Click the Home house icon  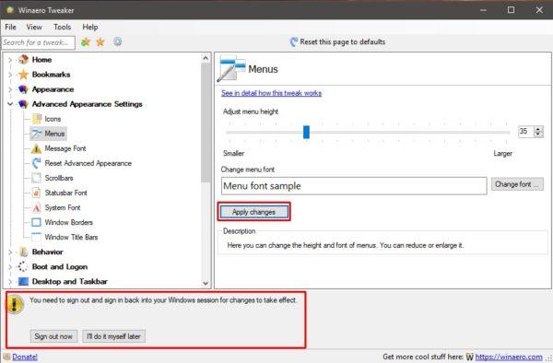[23, 60]
